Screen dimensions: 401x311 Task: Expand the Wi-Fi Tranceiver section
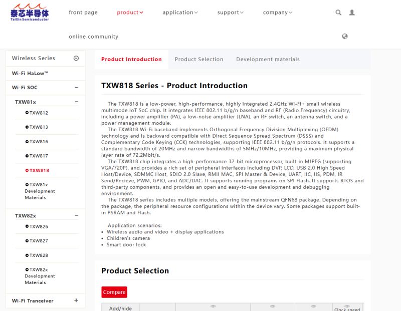(76, 300)
